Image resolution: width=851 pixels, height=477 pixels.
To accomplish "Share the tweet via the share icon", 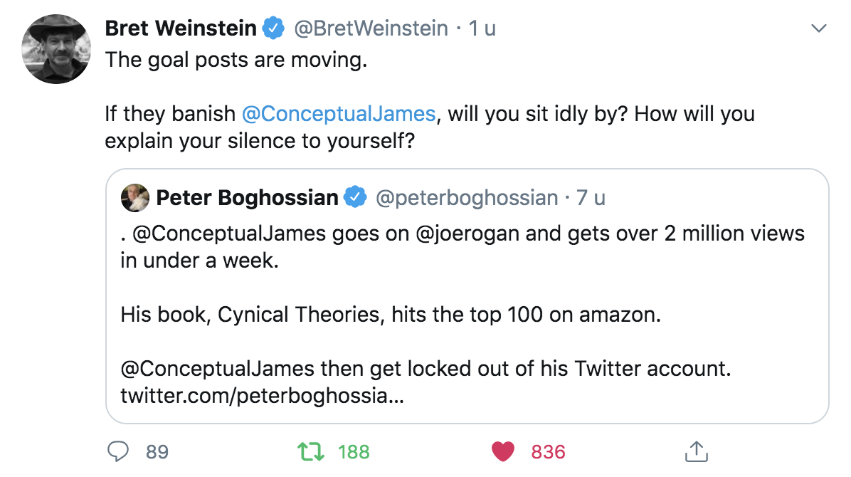I will pyautogui.click(x=697, y=451).
